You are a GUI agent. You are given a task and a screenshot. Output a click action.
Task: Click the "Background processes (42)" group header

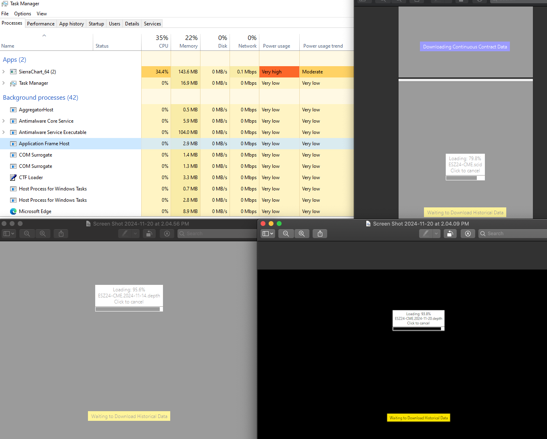(40, 98)
